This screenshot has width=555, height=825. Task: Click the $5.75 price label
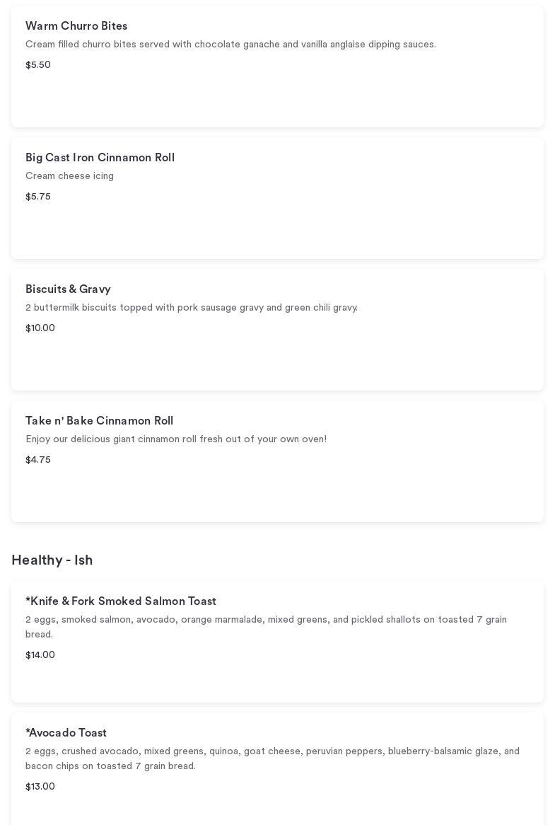(38, 197)
